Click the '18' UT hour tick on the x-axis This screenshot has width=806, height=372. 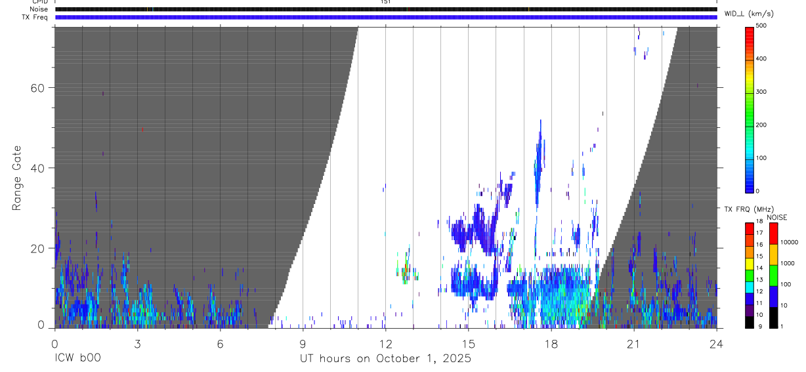551,343
